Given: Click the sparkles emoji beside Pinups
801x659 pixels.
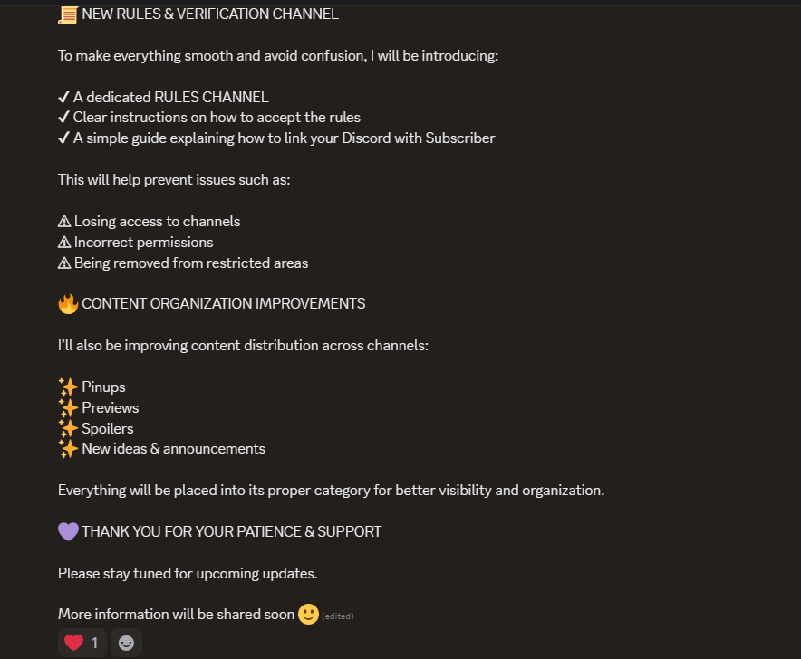Looking at the screenshot, I should click(x=68, y=387).
